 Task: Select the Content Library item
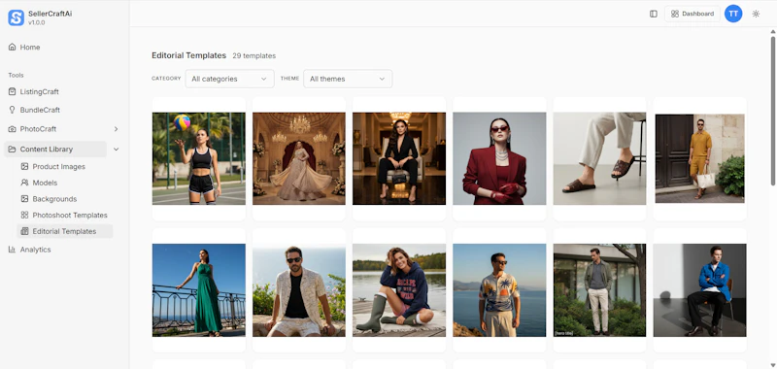pos(55,150)
